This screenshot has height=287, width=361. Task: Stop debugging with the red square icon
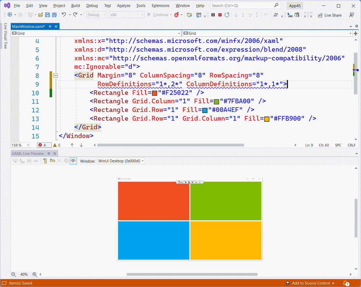[220, 15]
